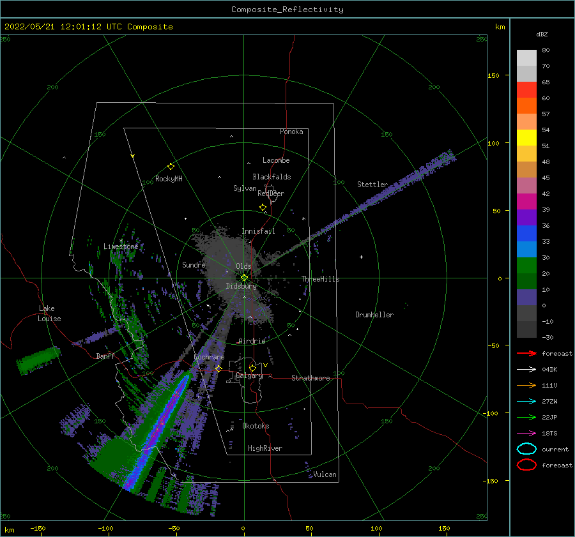Click the yellow radar-site diamond near Olds

point(244,278)
